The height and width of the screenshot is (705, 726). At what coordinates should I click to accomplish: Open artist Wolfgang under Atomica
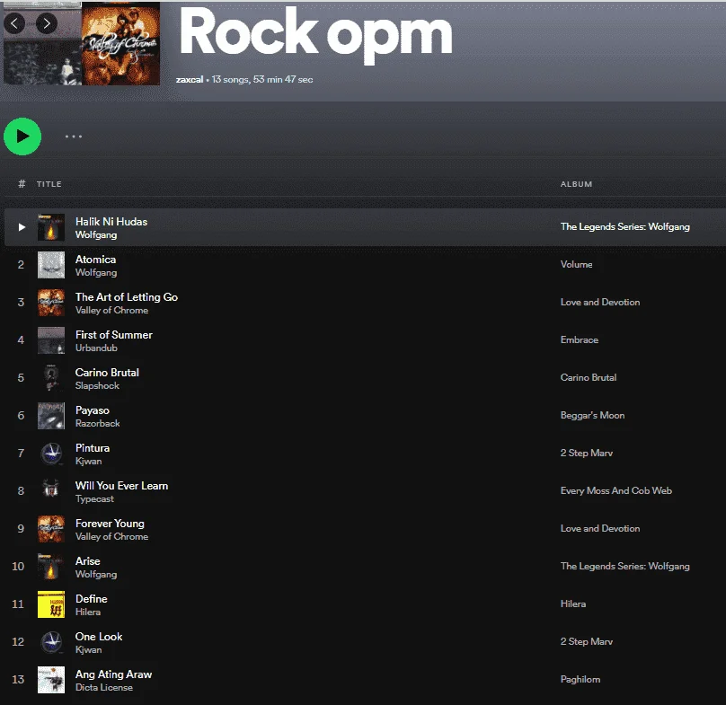[x=96, y=273]
